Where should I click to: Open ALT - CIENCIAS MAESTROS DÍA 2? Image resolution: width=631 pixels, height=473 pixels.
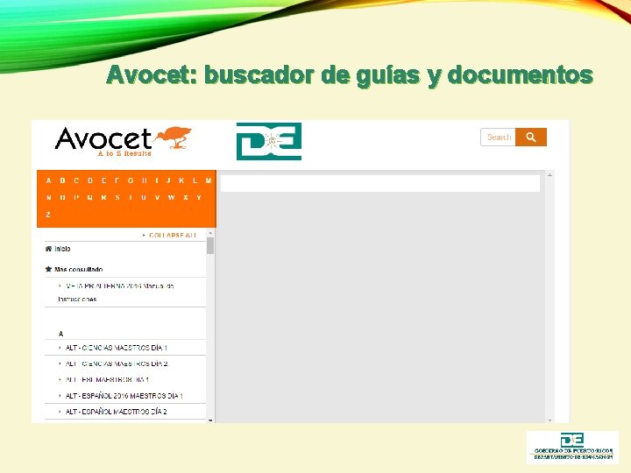(x=117, y=364)
